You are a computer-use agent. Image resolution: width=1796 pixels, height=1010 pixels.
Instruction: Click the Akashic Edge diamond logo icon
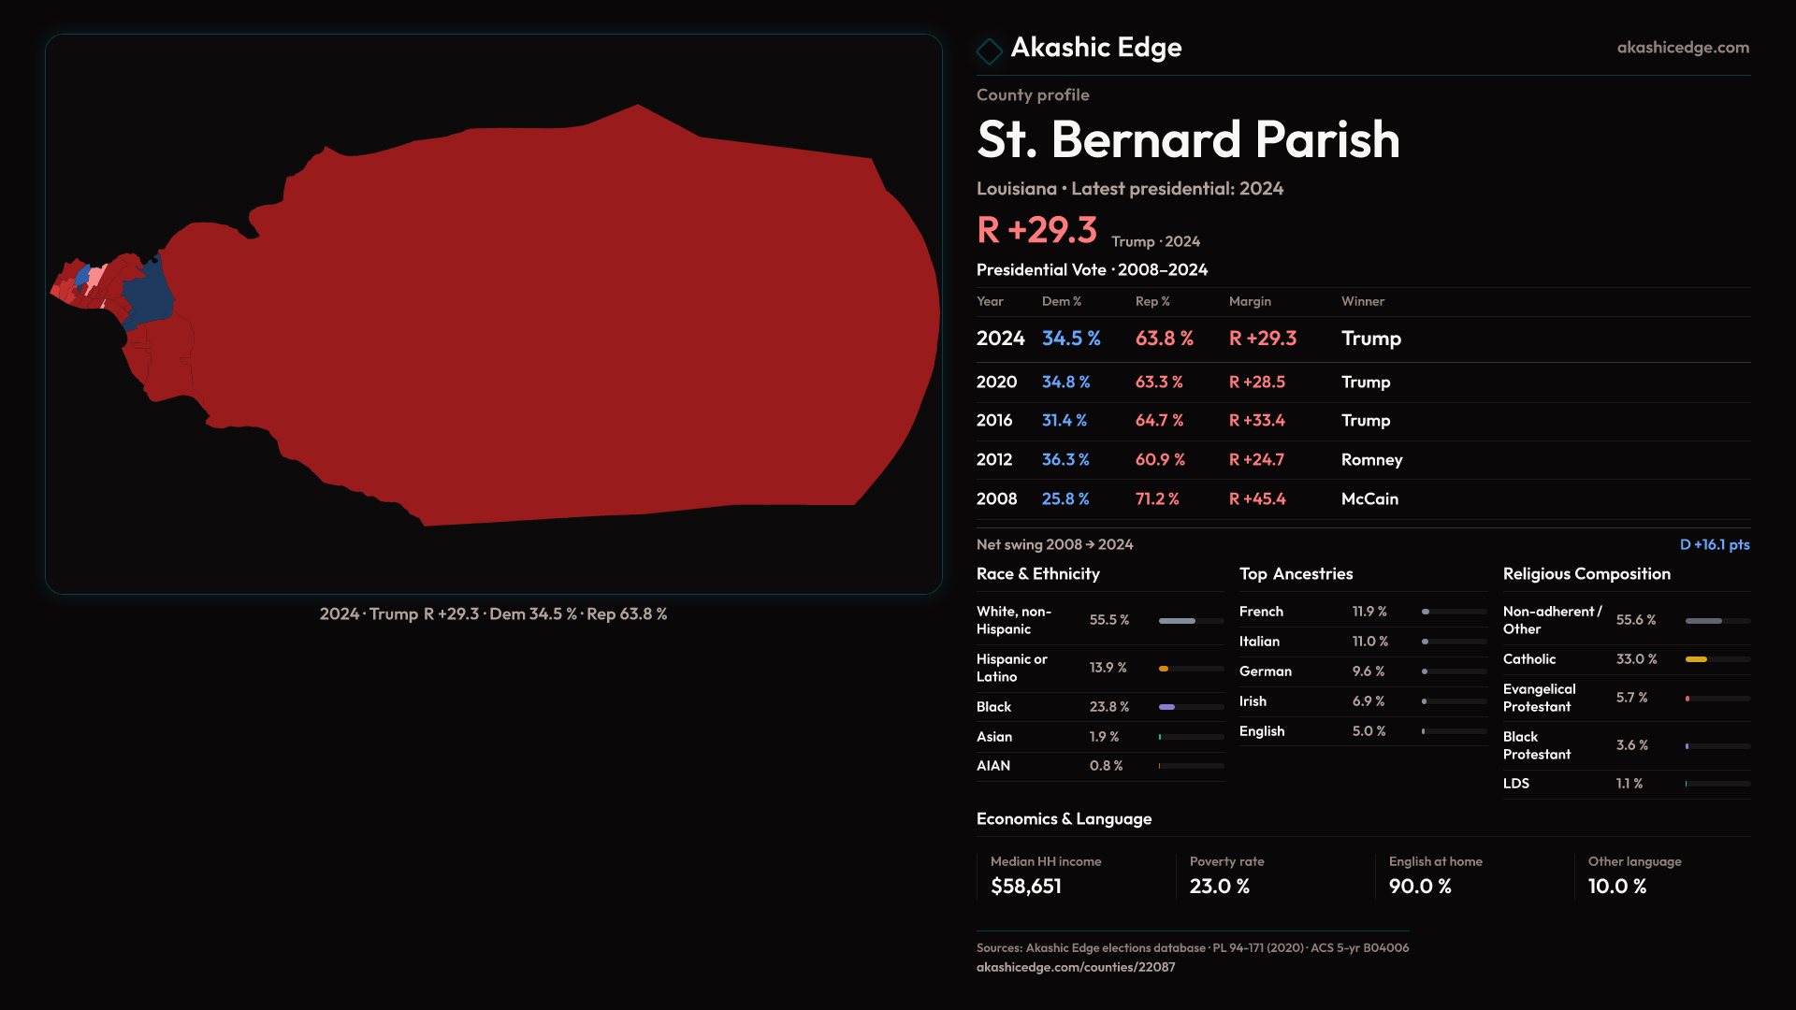(989, 50)
